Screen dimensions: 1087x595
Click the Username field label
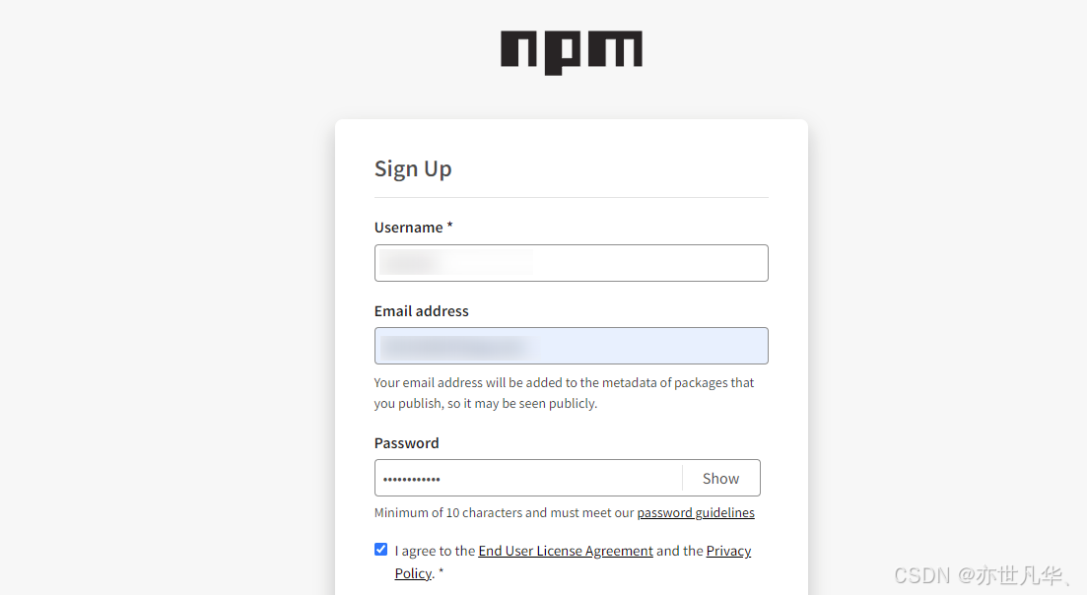pos(408,228)
